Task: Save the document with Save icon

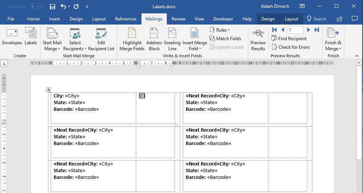Action: 52,7
